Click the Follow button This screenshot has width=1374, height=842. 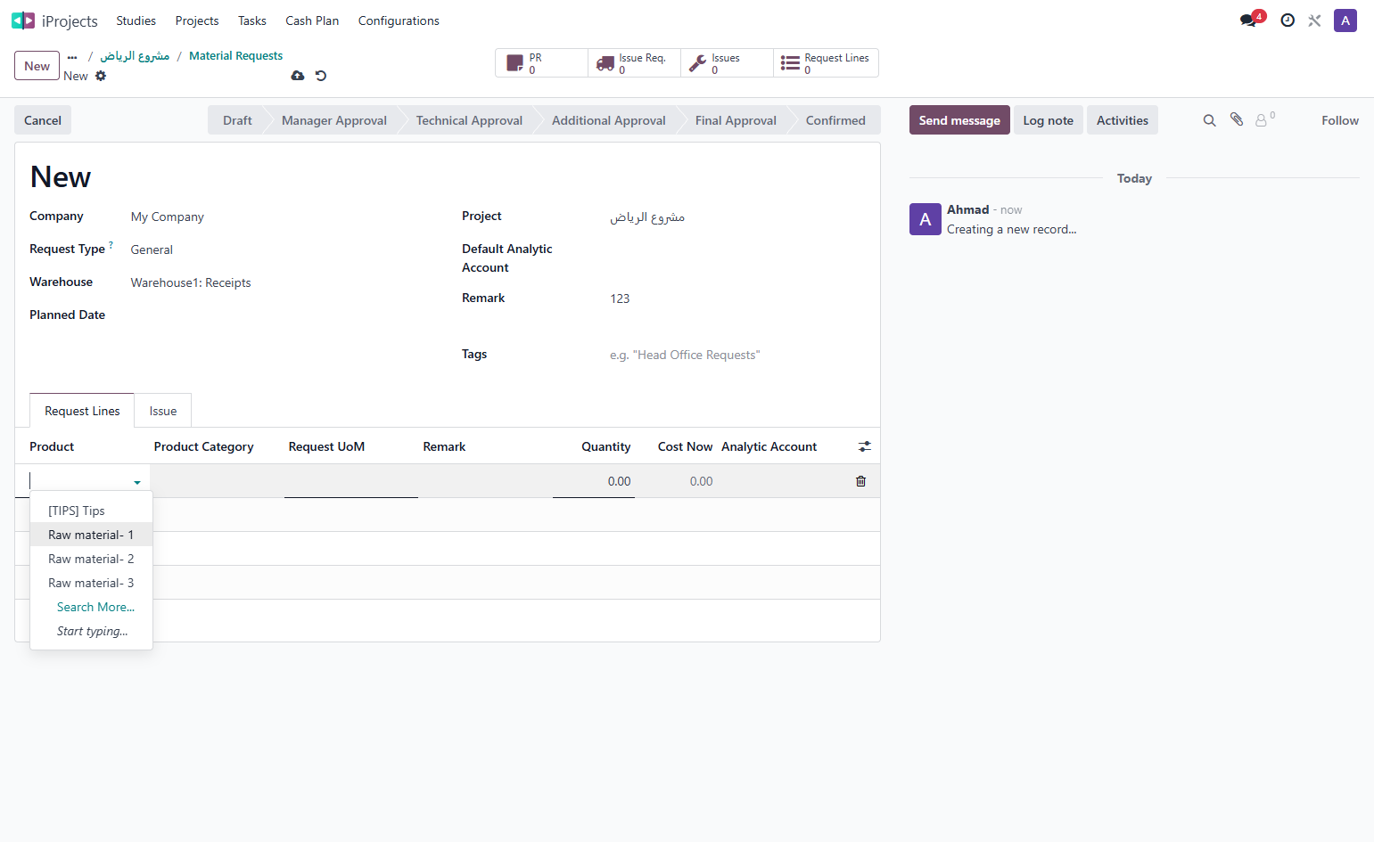tap(1340, 120)
